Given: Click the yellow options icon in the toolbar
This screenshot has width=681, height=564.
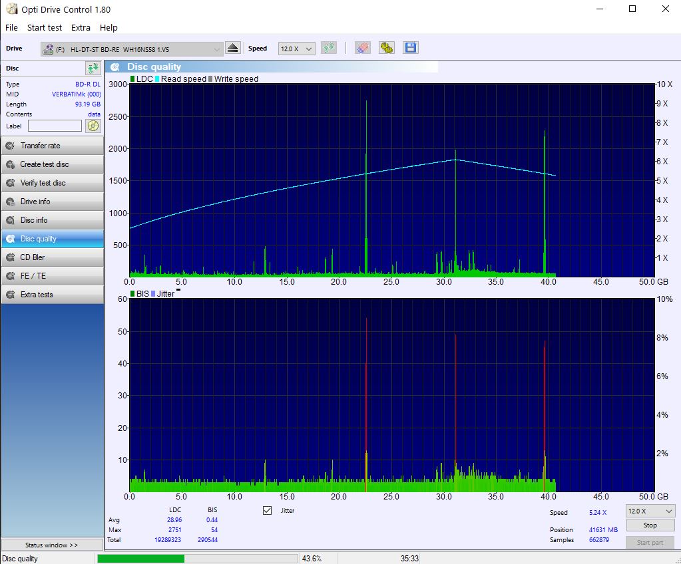Looking at the screenshot, I should click(387, 48).
